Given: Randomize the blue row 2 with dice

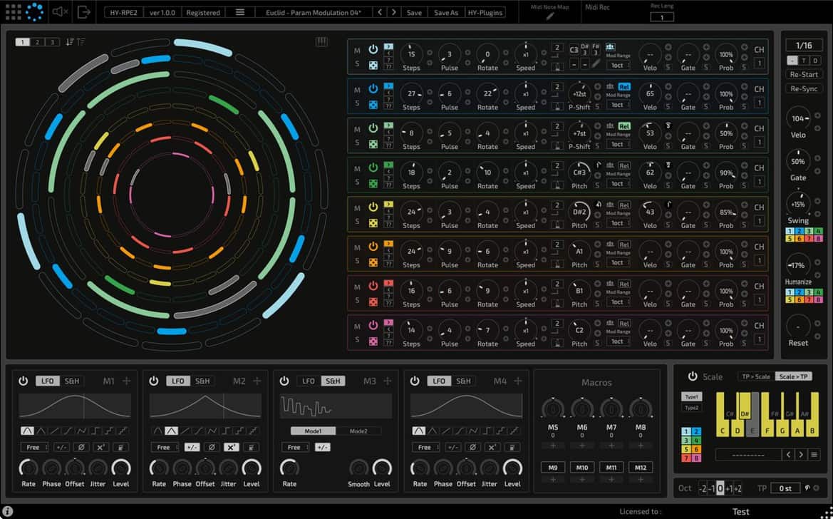Looking at the screenshot, I should [x=373, y=105].
